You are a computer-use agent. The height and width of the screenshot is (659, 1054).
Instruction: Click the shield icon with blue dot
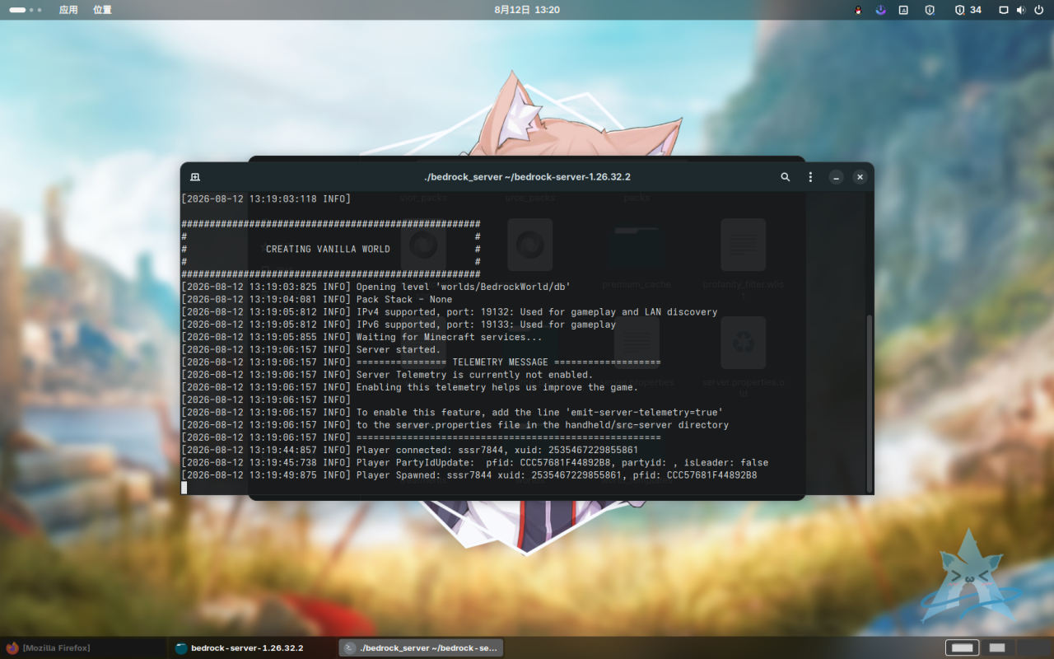tap(930, 10)
